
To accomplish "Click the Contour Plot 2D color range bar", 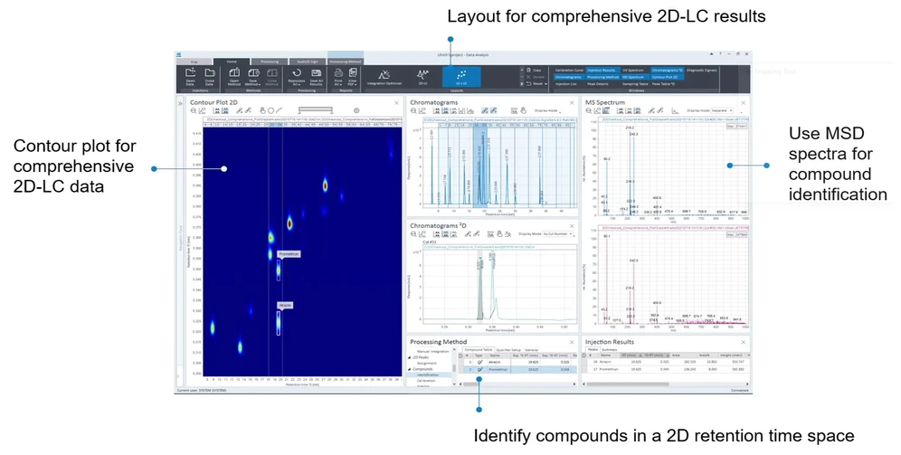I will tap(316, 110).
